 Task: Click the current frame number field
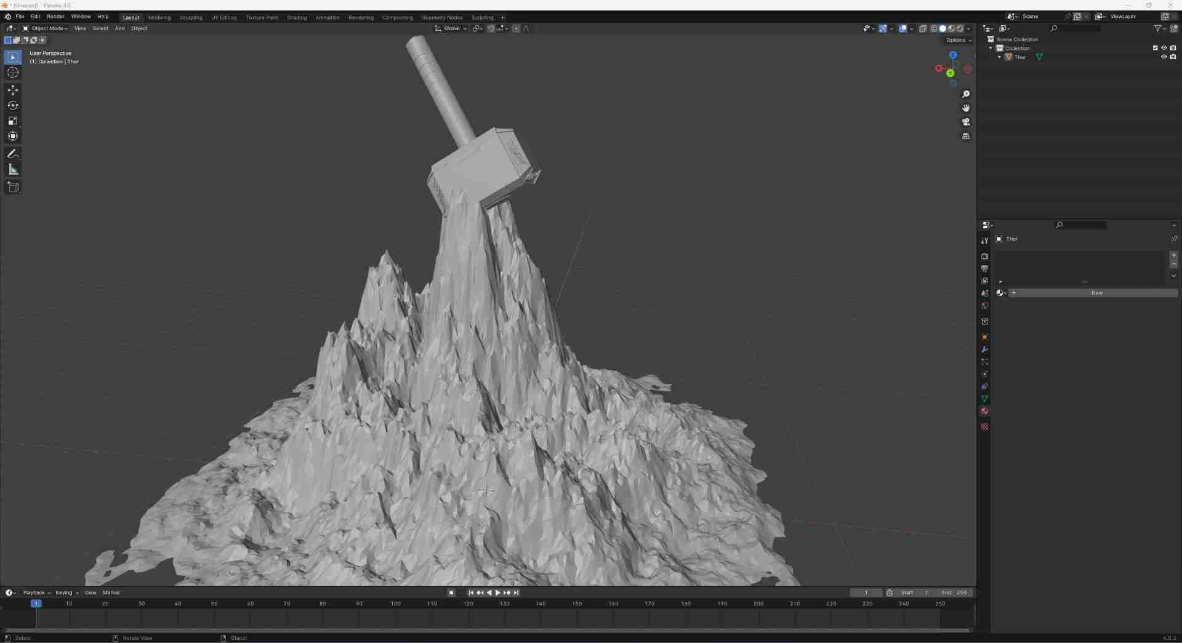coord(866,593)
